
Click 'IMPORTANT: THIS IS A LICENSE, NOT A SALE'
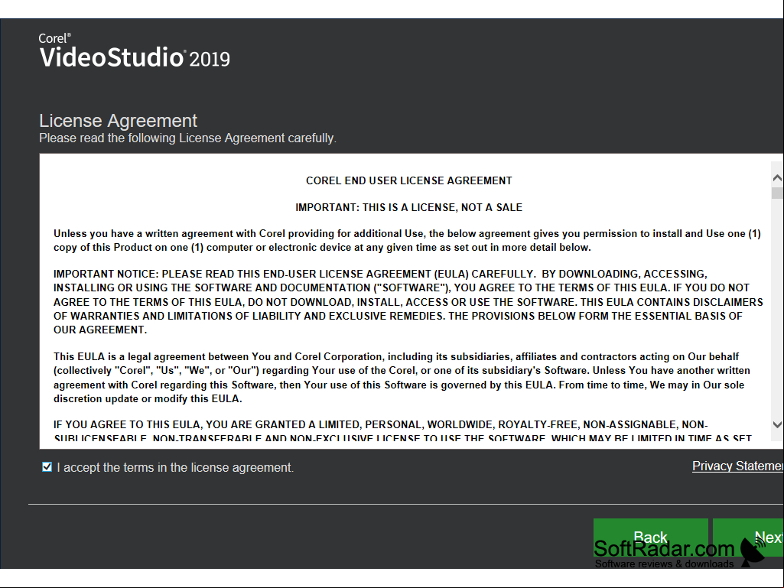click(x=409, y=207)
